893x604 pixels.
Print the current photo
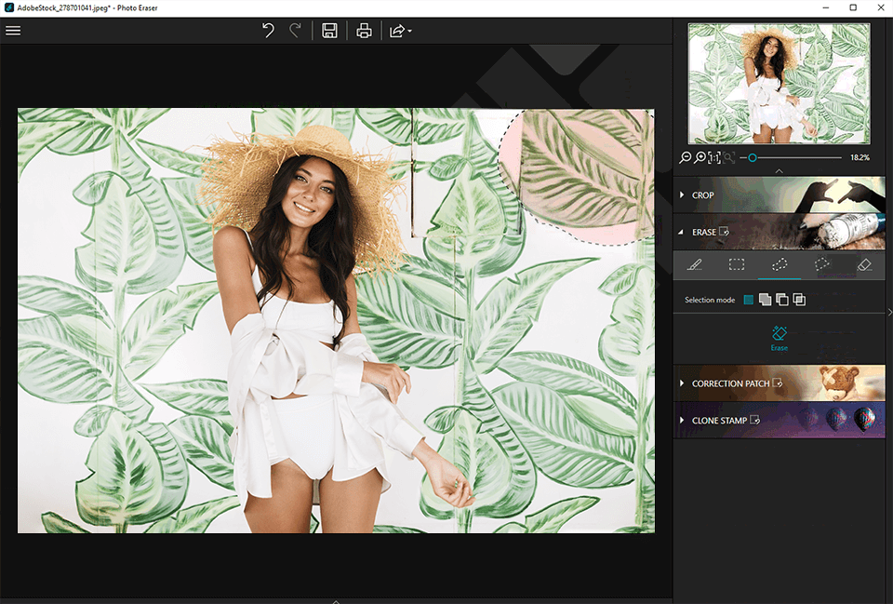pyautogui.click(x=365, y=31)
